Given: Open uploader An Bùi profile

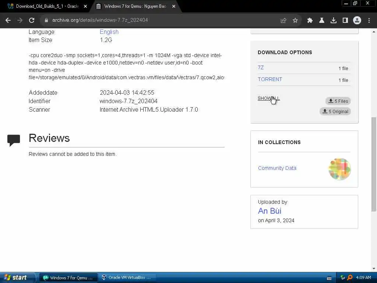Looking at the screenshot, I should tap(269, 211).
